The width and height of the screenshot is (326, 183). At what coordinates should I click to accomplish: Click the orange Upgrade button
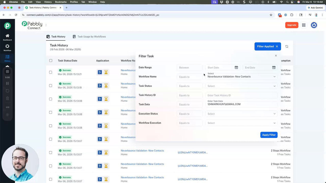tap(292, 25)
